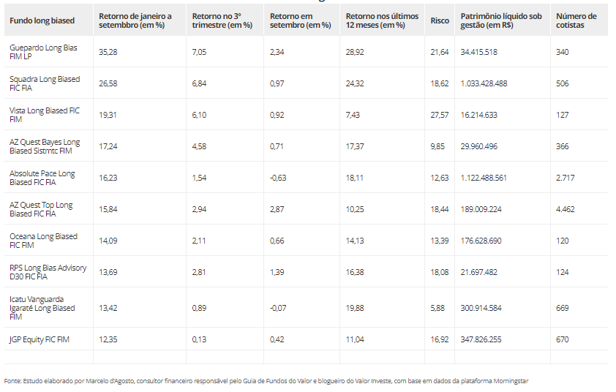Select the 4.462 shareholders count cell

pos(565,209)
